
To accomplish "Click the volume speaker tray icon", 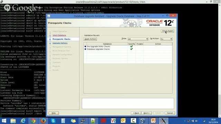I will pyautogui.click(x=196, y=121).
